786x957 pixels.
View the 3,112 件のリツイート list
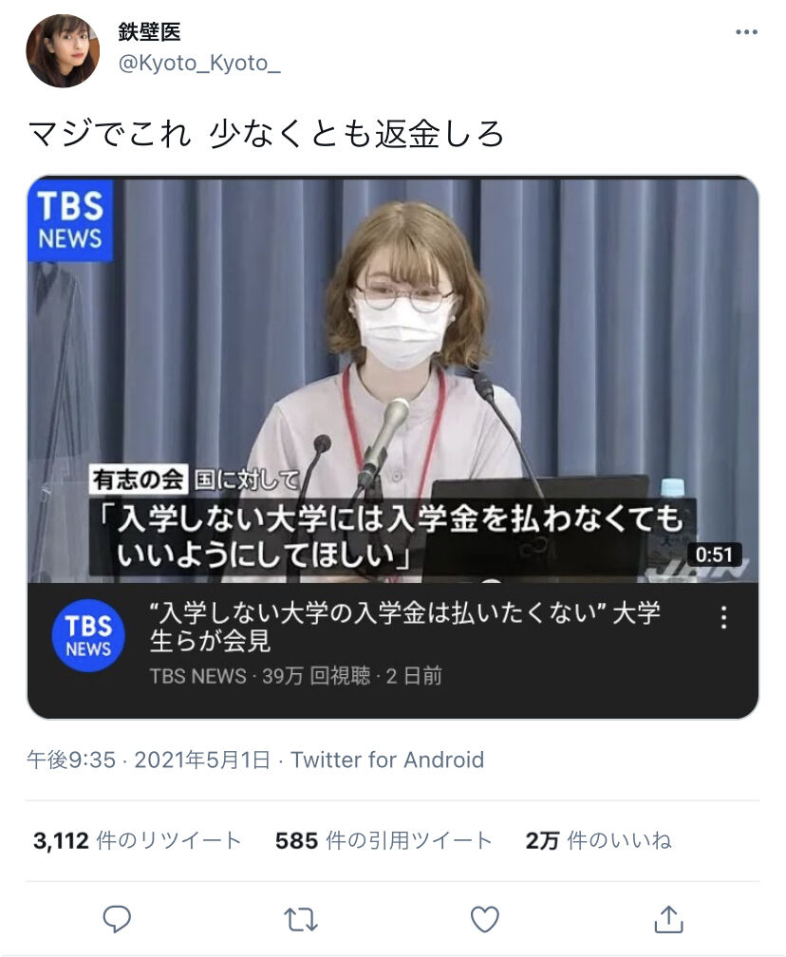(138, 840)
